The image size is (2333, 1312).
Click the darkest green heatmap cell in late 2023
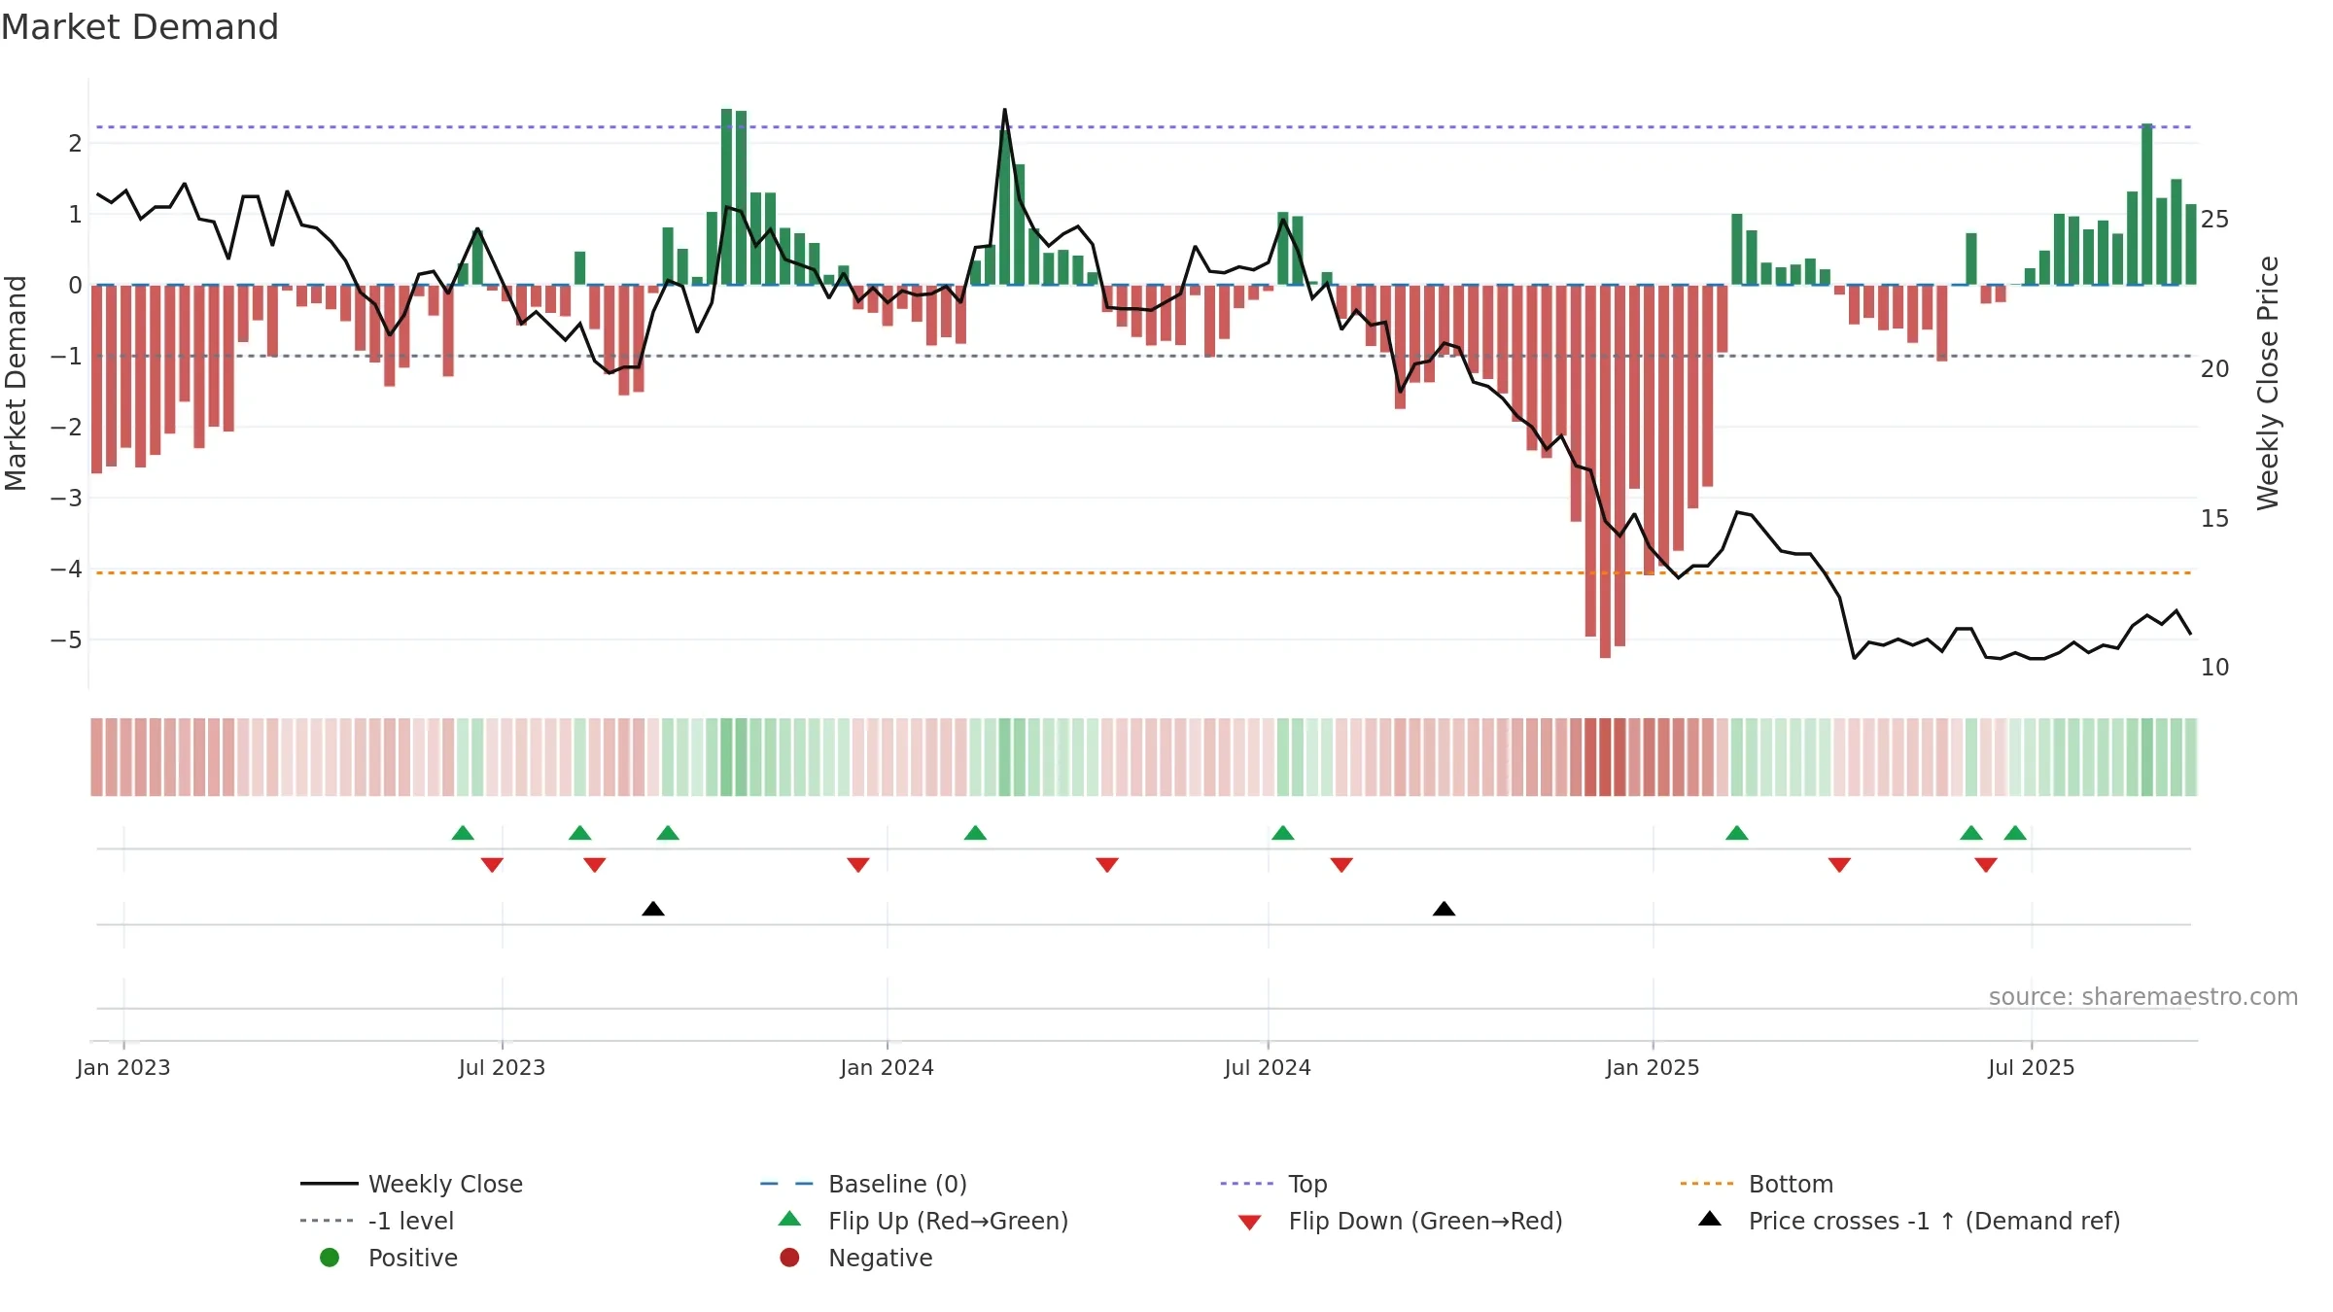click(x=726, y=757)
